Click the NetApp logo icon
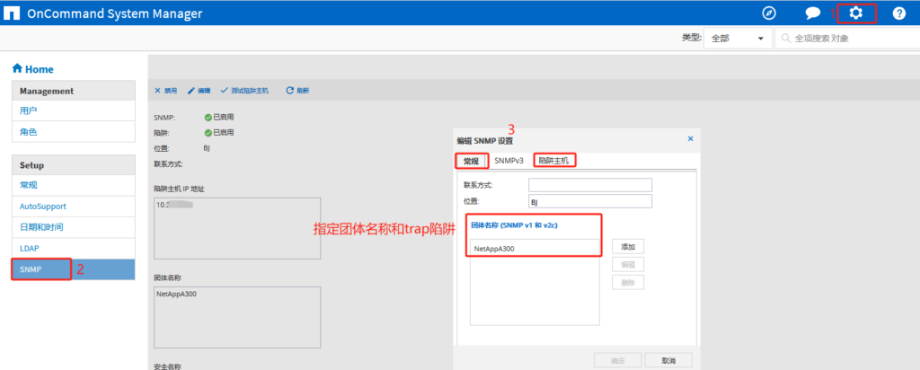 point(12,13)
